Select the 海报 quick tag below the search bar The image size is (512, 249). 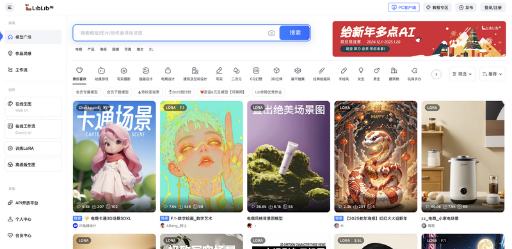[103, 49]
